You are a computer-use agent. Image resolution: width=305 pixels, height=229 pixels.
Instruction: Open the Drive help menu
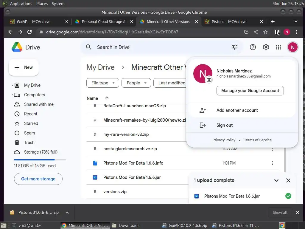(253, 47)
